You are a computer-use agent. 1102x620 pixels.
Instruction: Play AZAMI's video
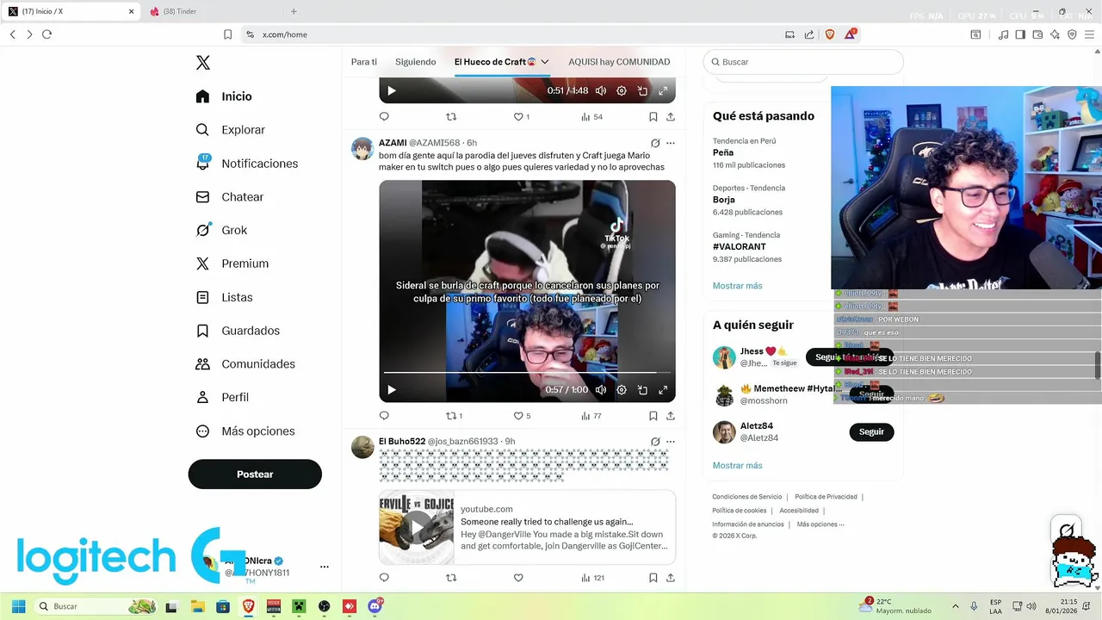392,390
